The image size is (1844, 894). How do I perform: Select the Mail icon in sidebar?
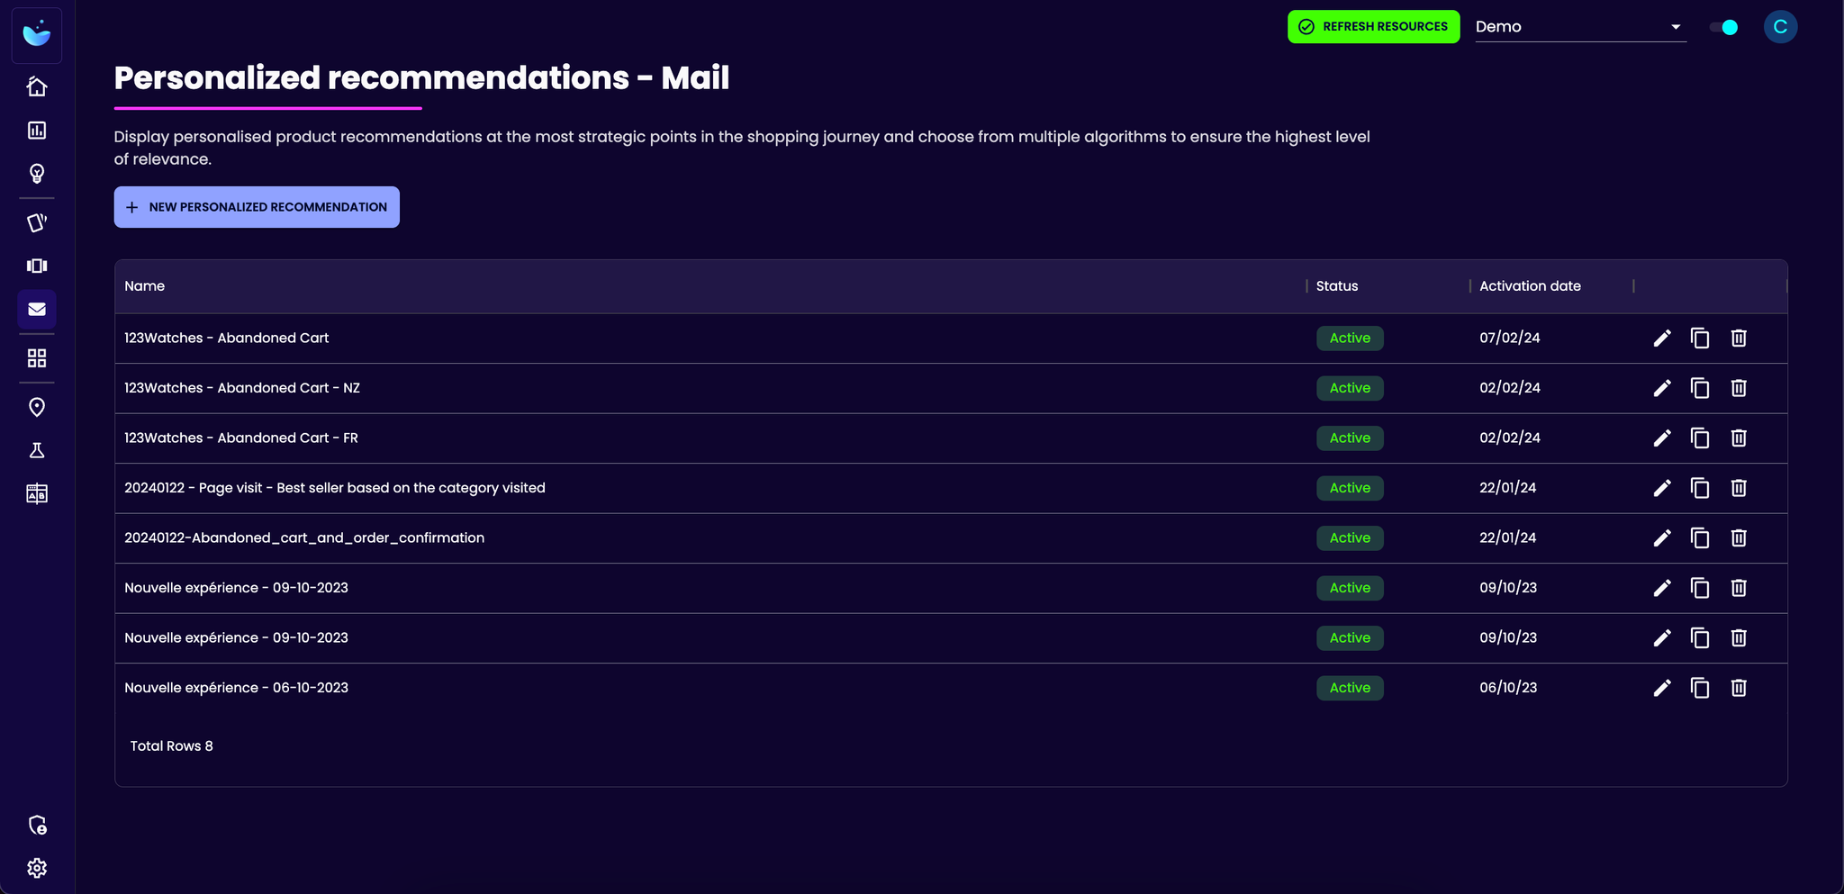[37, 310]
